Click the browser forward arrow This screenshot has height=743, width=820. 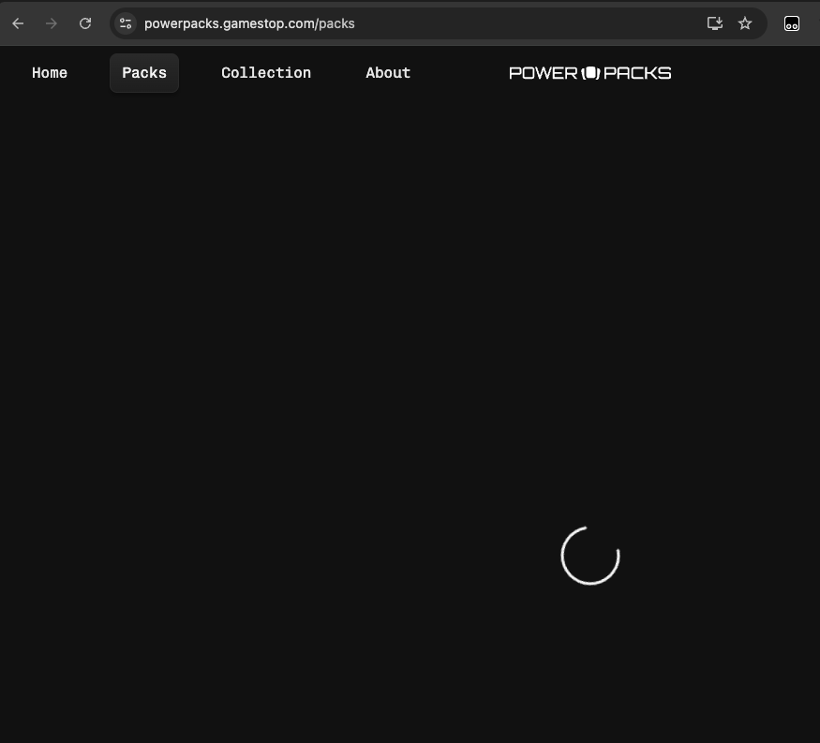[52, 23]
